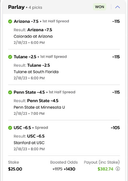Click the $25.00 stake amount
Image resolution: width=128 pixels, height=181 pixels.
[x=15, y=169]
